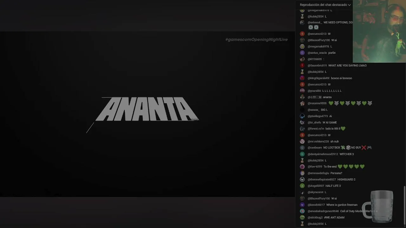The image size is (406, 228).
Task: Click the sawax_ avatar icon
Action: tap(302, 110)
